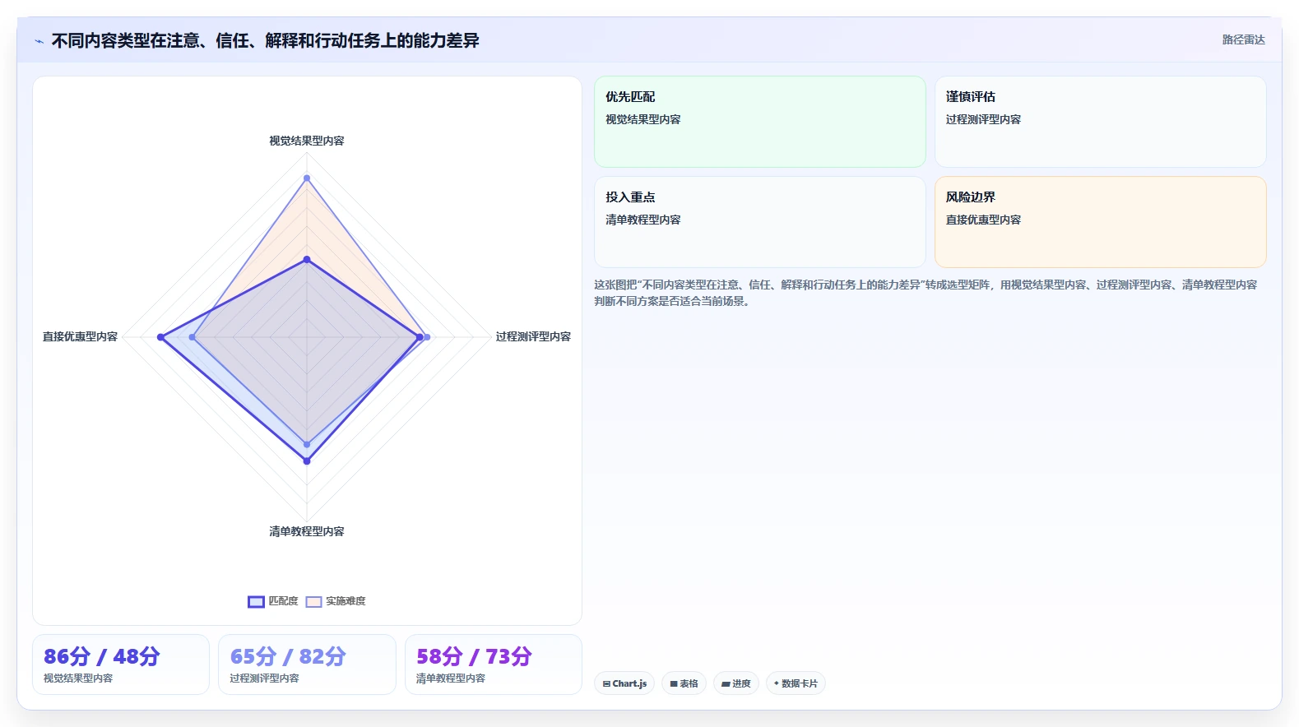Click the description paragraph starting with 这张图把
Screen dimensions: 1299x727
pos(926,293)
